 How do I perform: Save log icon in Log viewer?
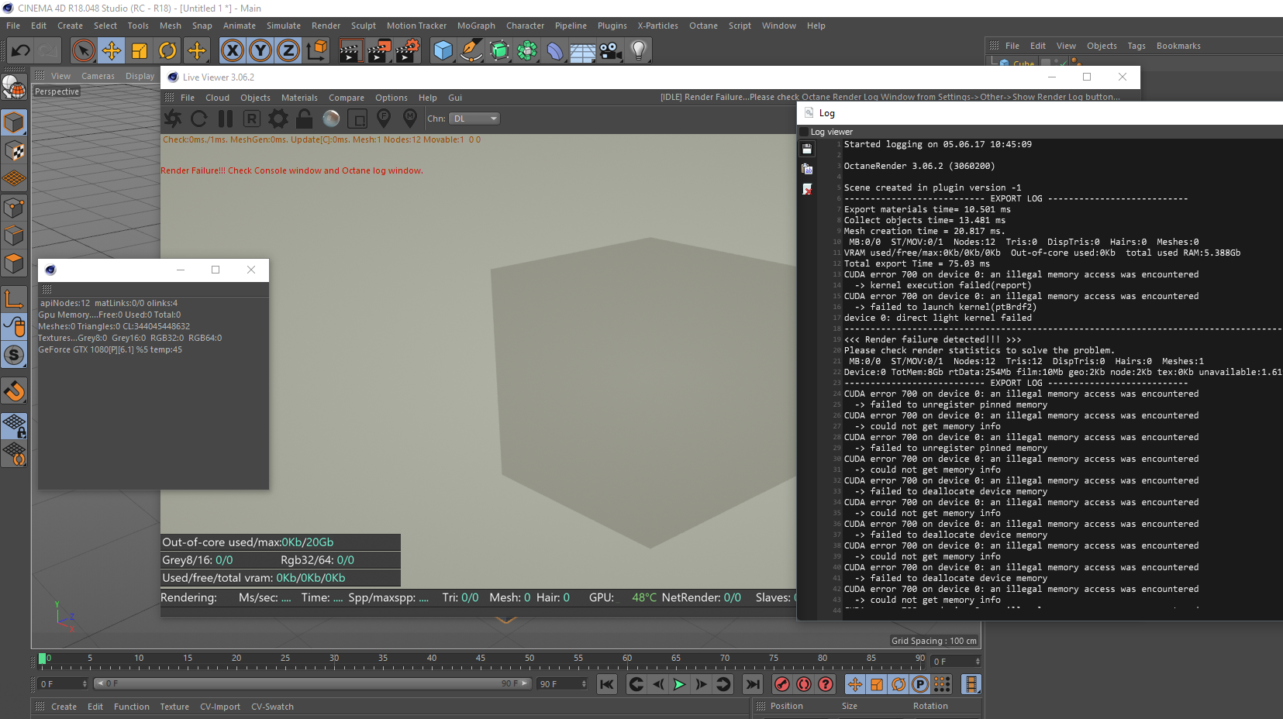[807, 148]
